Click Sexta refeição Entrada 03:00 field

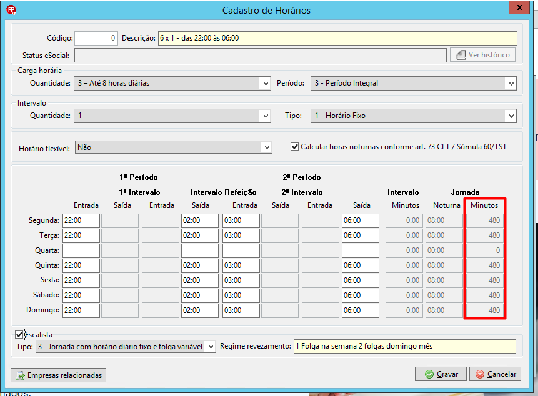[x=241, y=280]
